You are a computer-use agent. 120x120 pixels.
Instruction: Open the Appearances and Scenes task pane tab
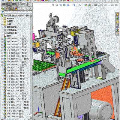tap(118, 29)
